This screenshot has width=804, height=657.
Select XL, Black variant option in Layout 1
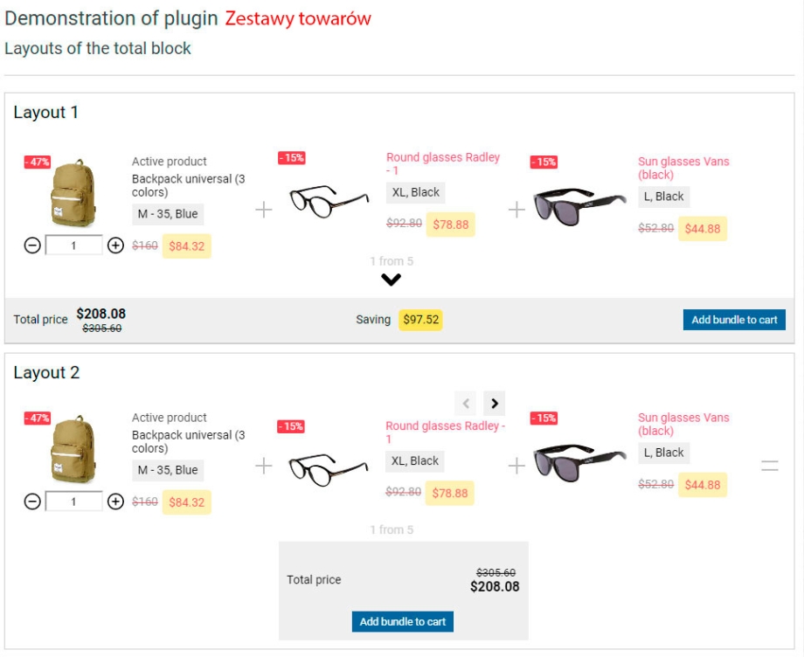coord(416,193)
